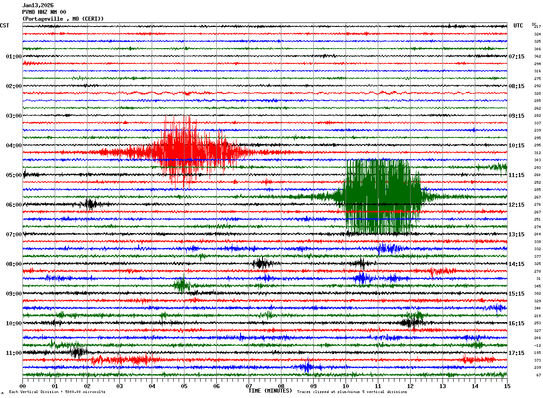Viewport: 543px width, 398px height.
Task: Select the Jan13,2026 date label
Action: click(38, 5)
